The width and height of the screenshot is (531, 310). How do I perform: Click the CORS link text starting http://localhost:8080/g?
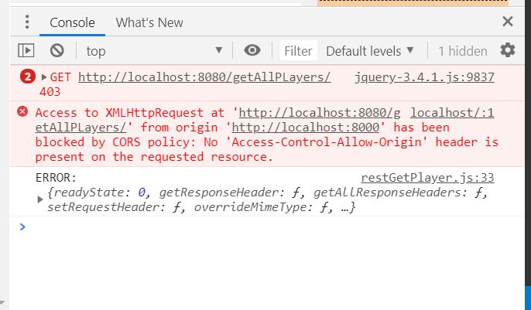tap(320, 113)
